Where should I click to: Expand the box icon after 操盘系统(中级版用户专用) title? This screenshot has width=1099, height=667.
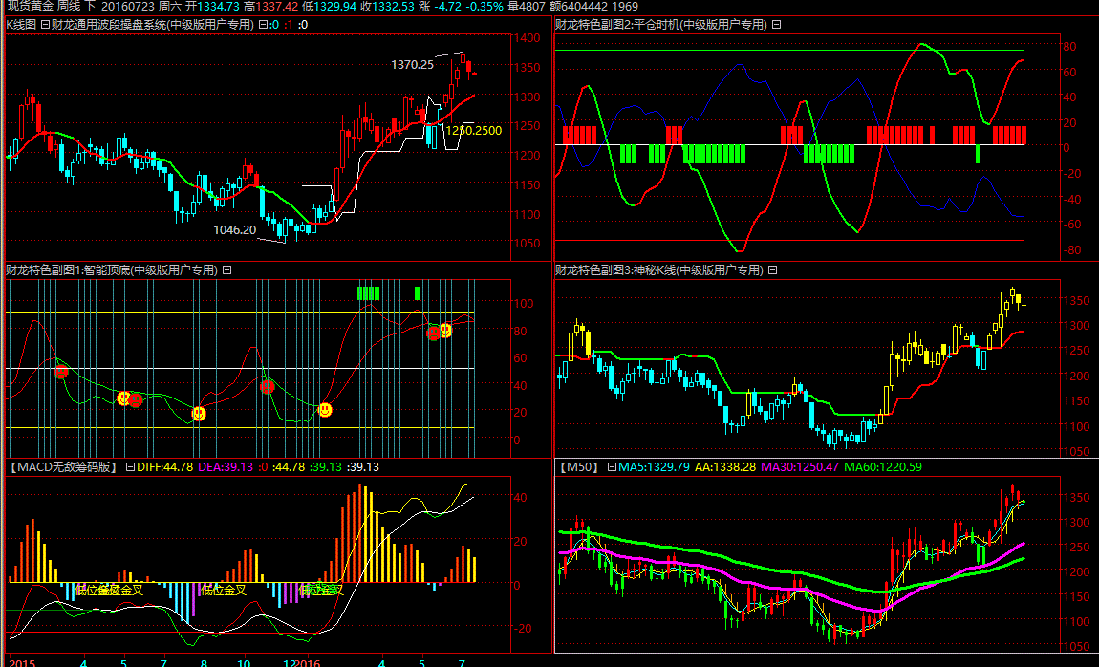263,25
